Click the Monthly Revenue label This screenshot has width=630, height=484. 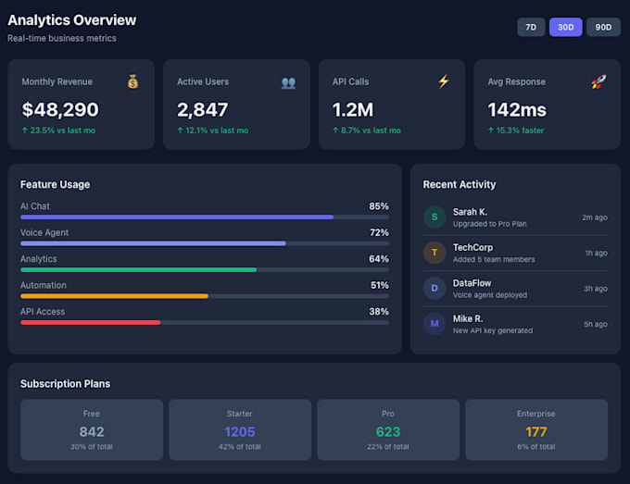point(57,81)
